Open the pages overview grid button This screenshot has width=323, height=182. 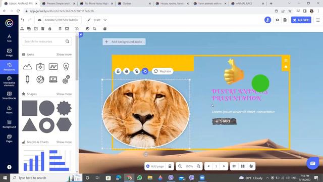(x=243, y=166)
